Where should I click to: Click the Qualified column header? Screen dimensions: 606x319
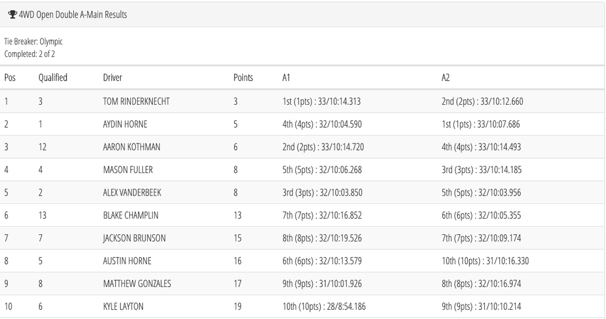(53, 77)
